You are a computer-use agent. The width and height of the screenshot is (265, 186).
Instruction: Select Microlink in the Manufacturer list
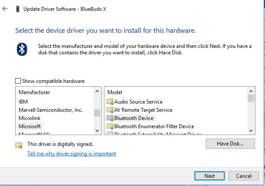29,118
